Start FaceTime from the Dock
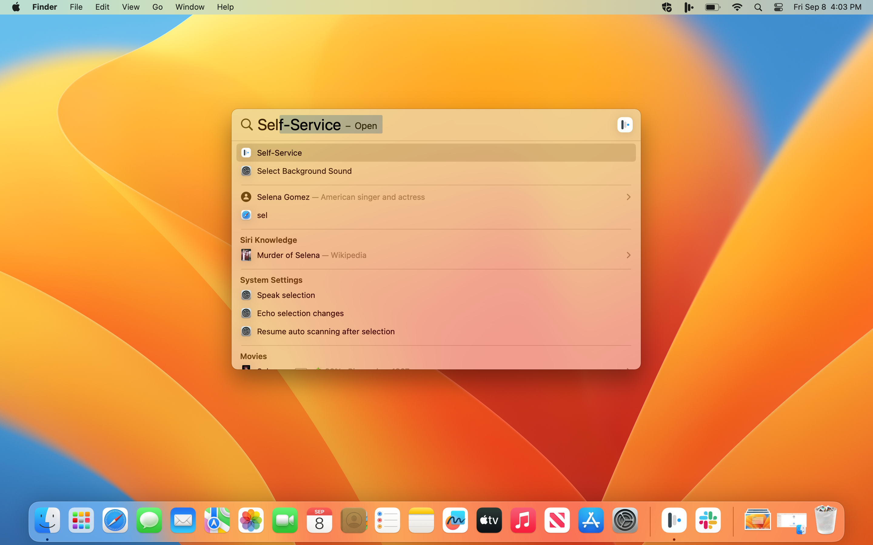This screenshot has height=545, width=873. (285, 520)
